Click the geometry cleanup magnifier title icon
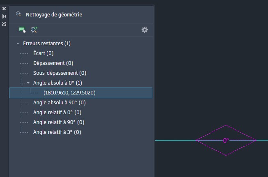 click(18, 14)
